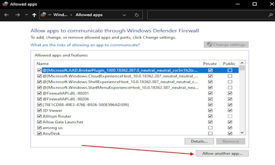Sort list by Name column header

(43, 64)
